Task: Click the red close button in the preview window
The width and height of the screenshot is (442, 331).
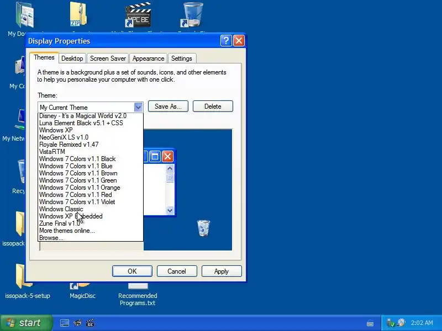Action: 168,156
